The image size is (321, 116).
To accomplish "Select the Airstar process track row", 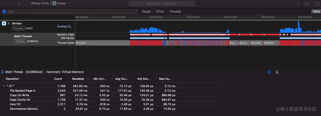I will coord(38,26).
